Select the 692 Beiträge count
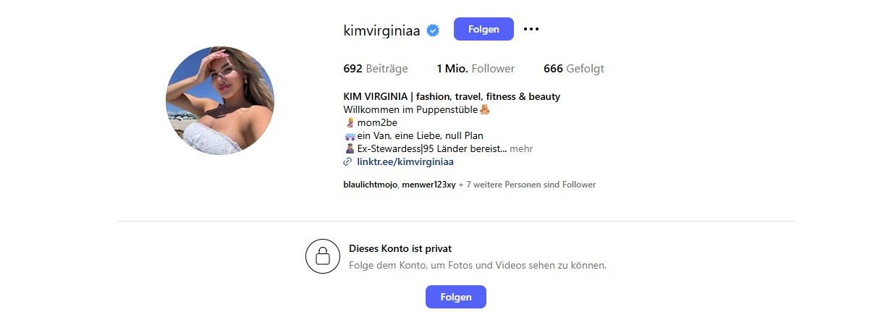Viewport: 878px width, 320px height. tap(376, 69)
